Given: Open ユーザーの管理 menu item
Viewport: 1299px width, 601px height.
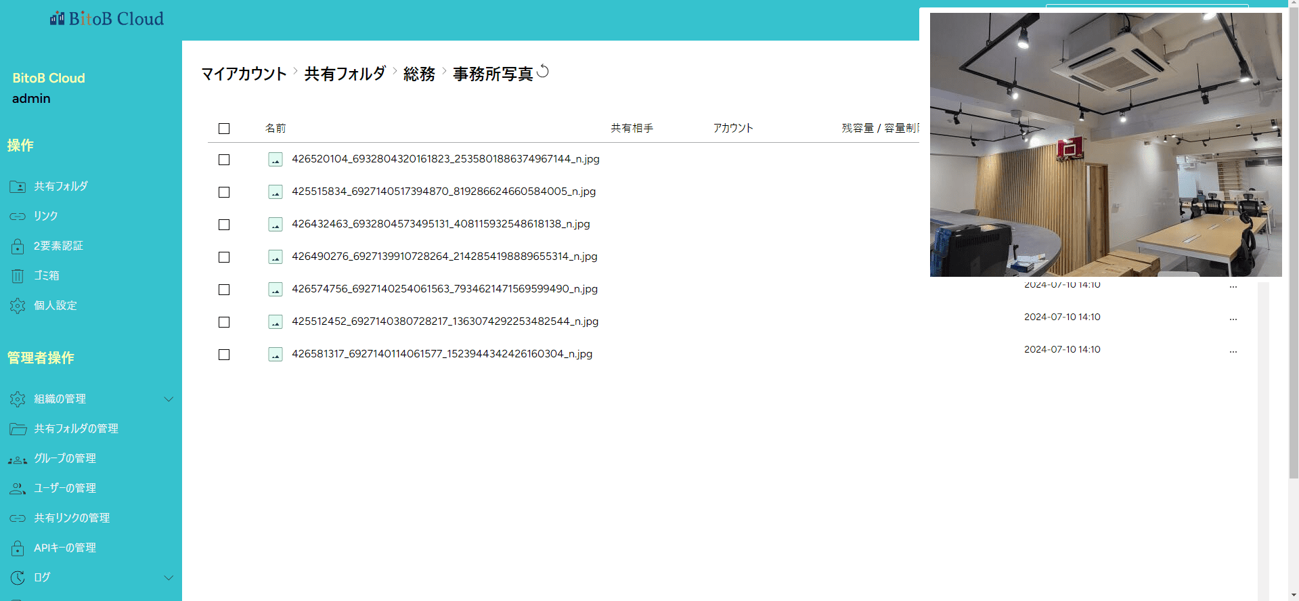Looking at the screenshot, I should pos(65,488).
